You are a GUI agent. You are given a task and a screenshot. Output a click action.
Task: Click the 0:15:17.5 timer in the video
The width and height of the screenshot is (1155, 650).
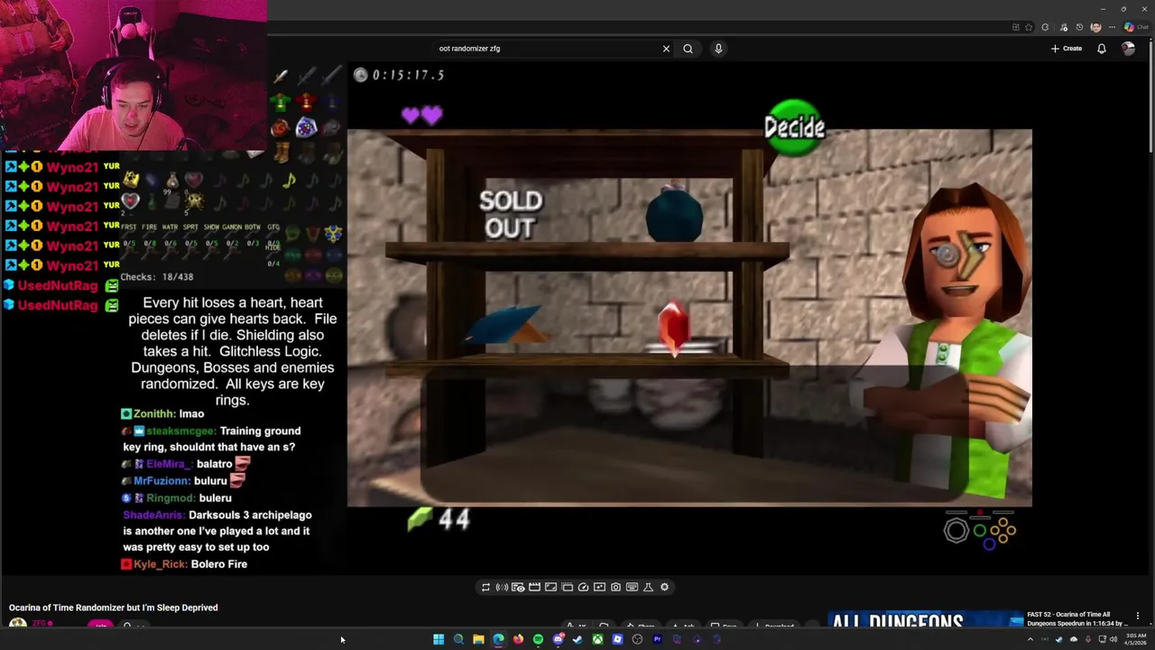click(x=399, y=75)
